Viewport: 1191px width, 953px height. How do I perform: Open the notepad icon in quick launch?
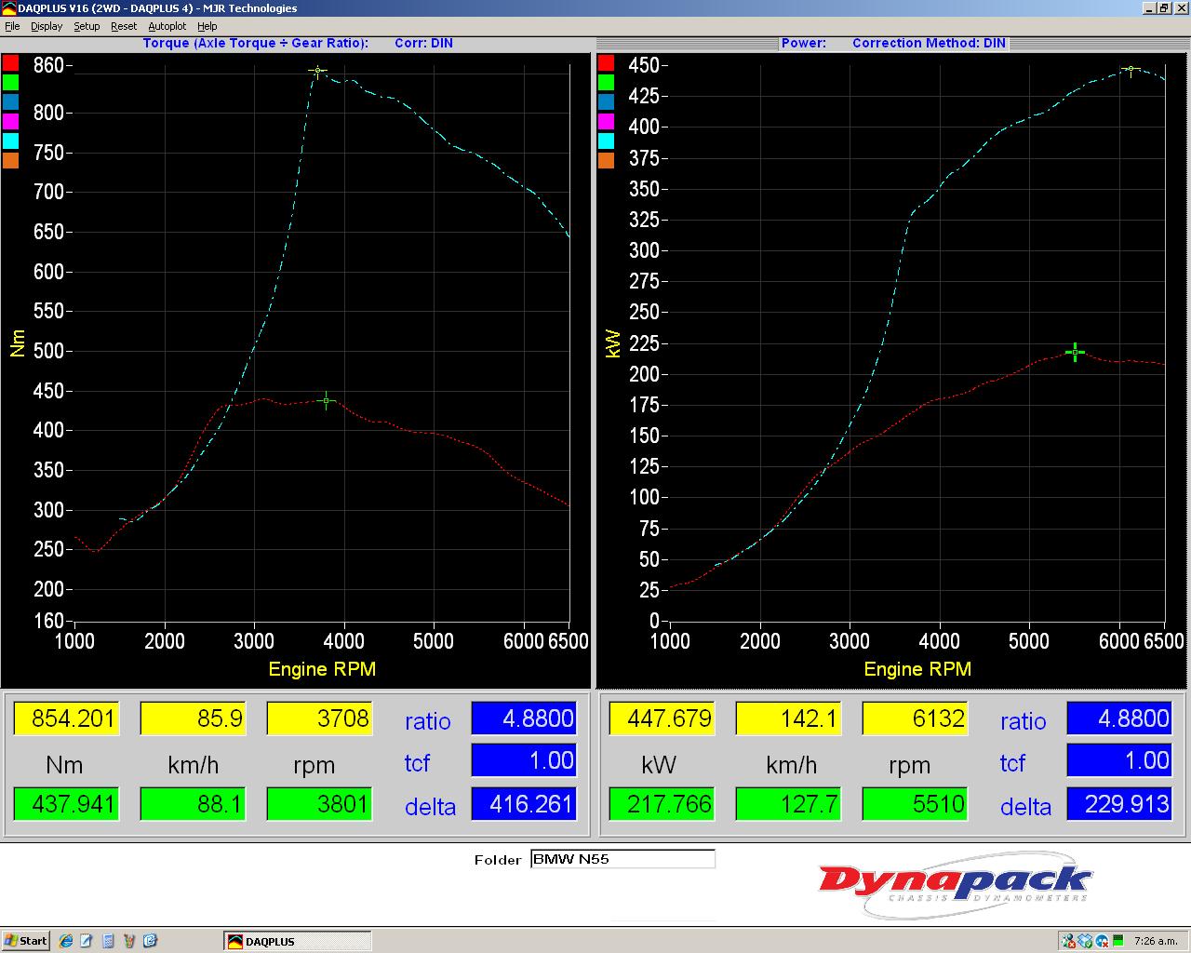(87, 941)
